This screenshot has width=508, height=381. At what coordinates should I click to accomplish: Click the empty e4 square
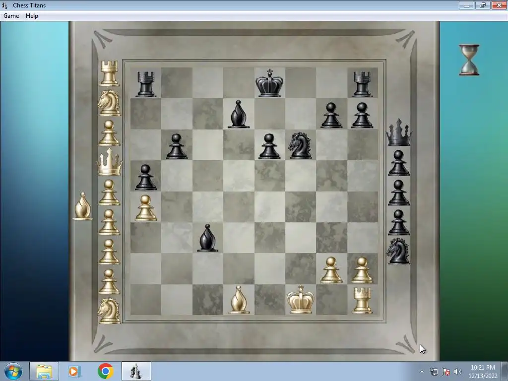(x=269, y=207)
